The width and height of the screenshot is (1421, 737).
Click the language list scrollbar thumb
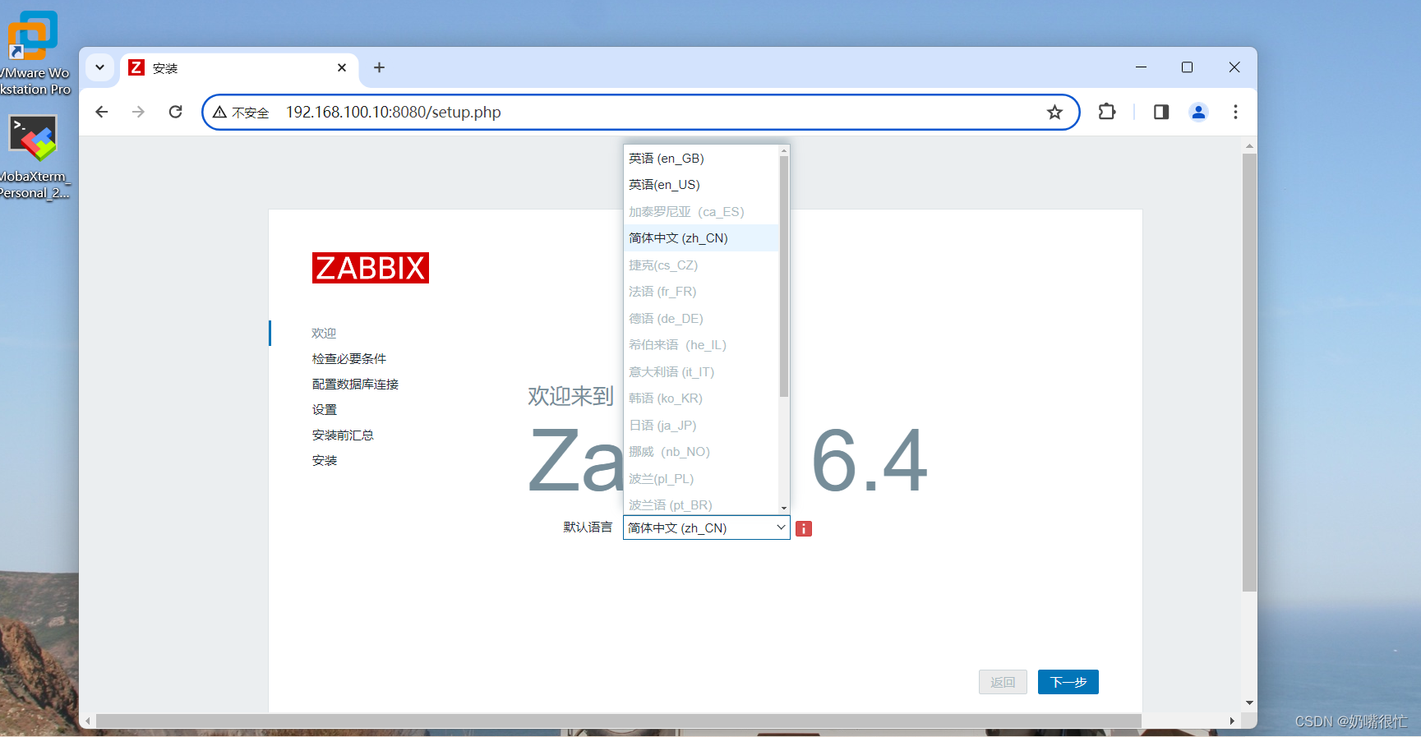[x=784, y=276]
